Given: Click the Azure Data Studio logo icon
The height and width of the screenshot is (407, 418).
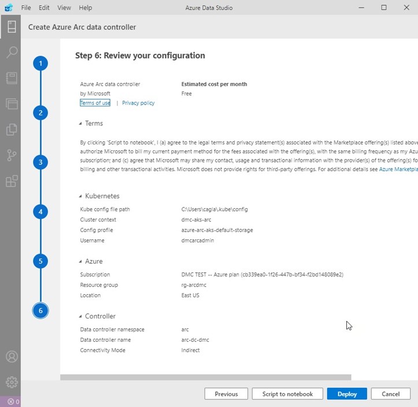Looking at the screenshot, I should coord(9,8).
